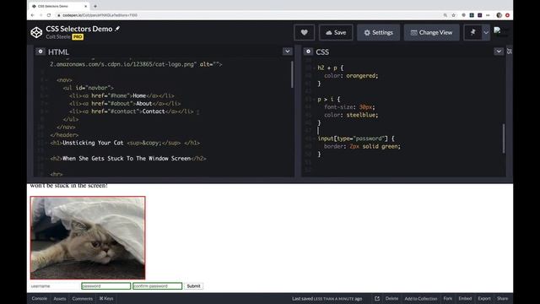The image size is (540, 304).
Task: Click 'Unsticking Your Cat' heading text
Action: coord(93,143)
